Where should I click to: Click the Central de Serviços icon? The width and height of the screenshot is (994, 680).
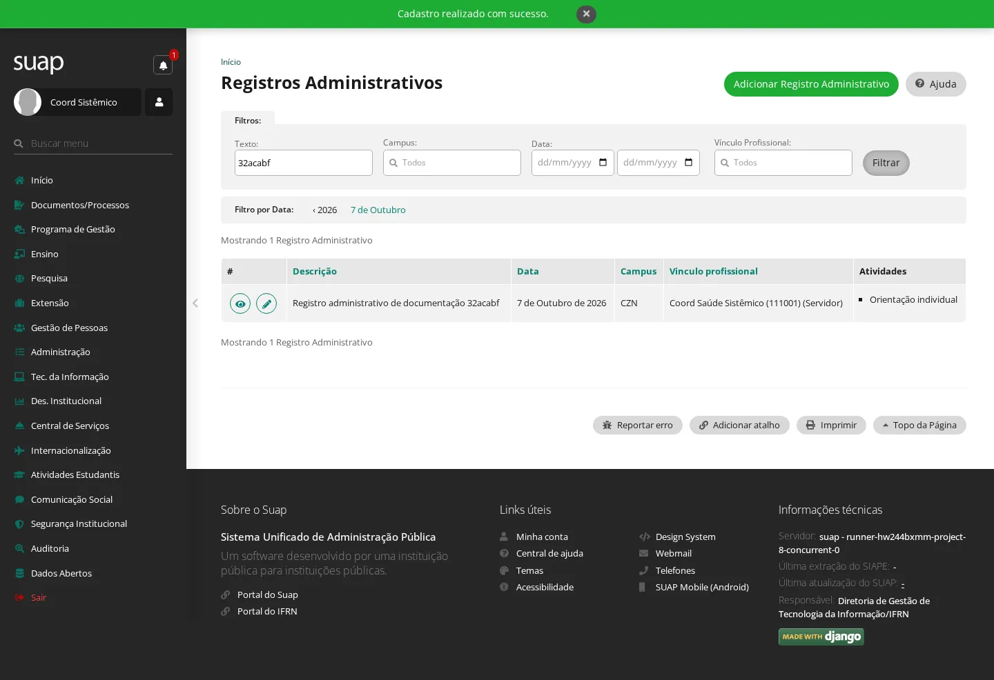(19, 426)
